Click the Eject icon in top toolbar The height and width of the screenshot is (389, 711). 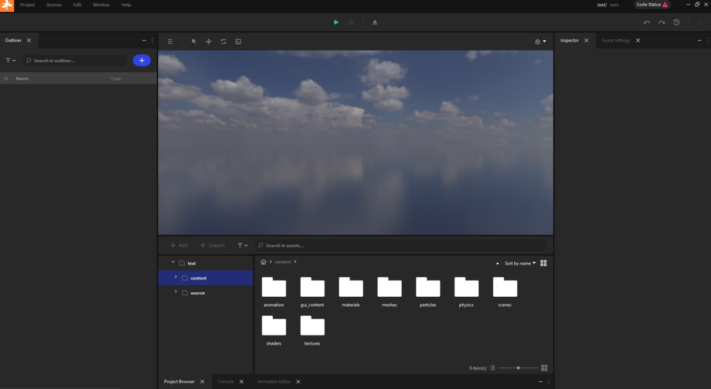tap(375, 22)
